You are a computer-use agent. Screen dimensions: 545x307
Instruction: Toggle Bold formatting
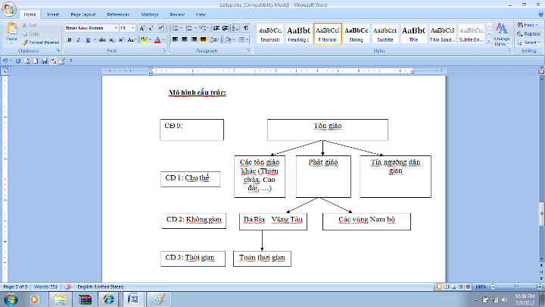click(69, 39)
